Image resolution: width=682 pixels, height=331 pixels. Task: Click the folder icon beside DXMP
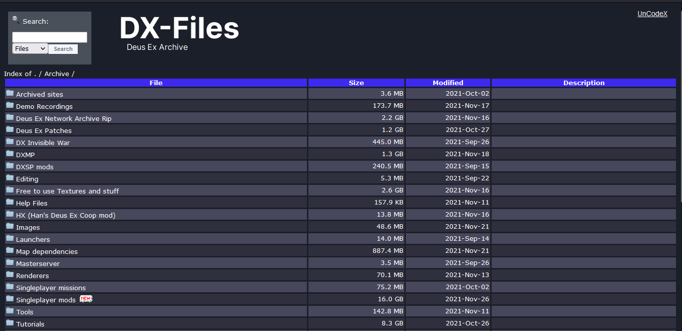click(x=10, y=154)
